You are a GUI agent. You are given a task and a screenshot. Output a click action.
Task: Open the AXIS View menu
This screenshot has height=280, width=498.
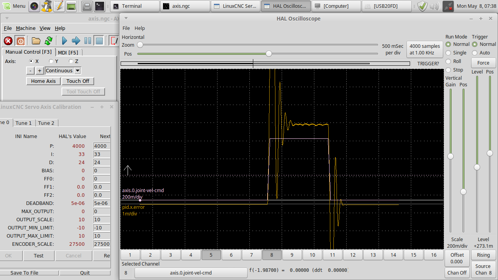pyautogui.click(x=45, y=28)
